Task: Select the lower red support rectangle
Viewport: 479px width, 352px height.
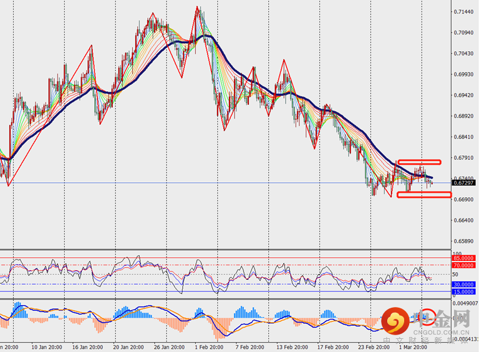Action: 423,195
